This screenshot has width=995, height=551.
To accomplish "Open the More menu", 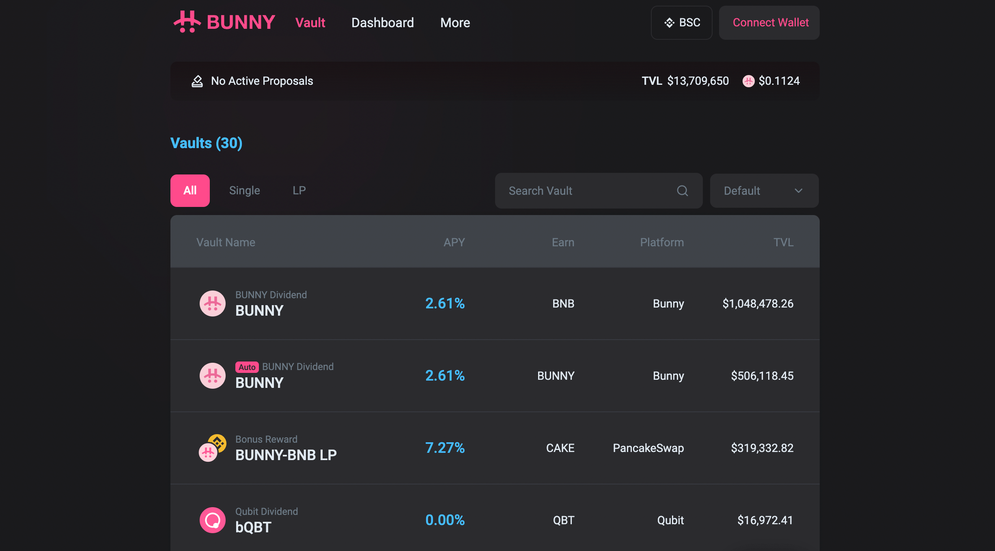I will (x=455, y=23).
